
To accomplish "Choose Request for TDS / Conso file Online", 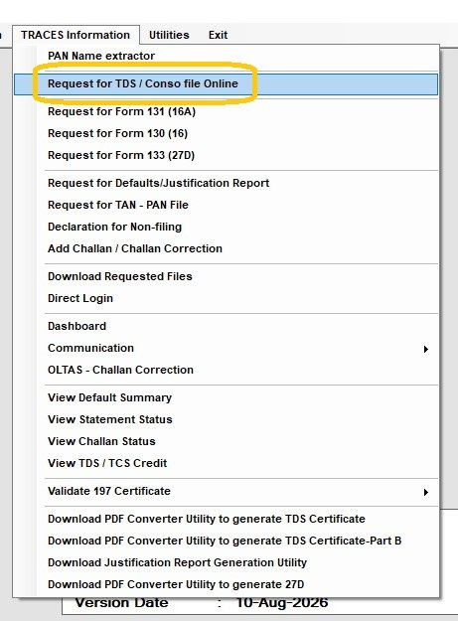I will (227, 84).
